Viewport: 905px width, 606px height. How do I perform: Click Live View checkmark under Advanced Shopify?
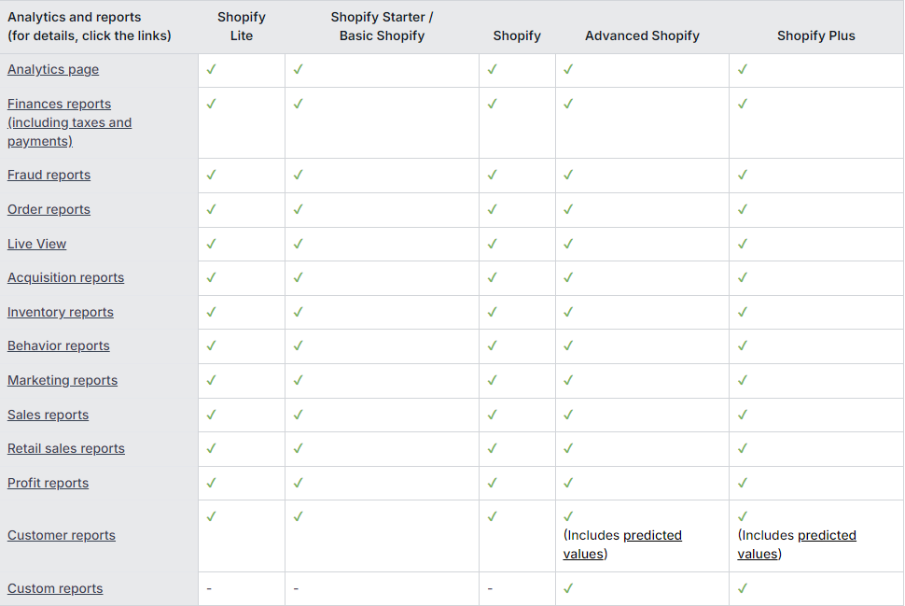click(x=568, y=244)
